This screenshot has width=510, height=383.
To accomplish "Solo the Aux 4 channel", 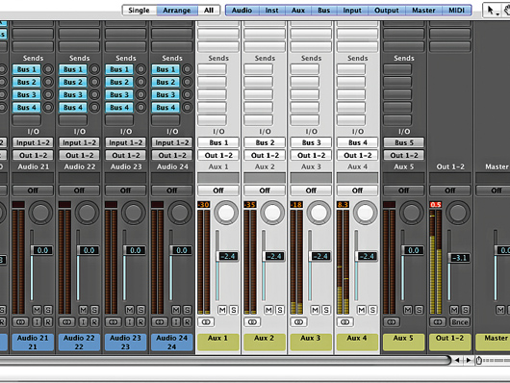I will point(372,310).
